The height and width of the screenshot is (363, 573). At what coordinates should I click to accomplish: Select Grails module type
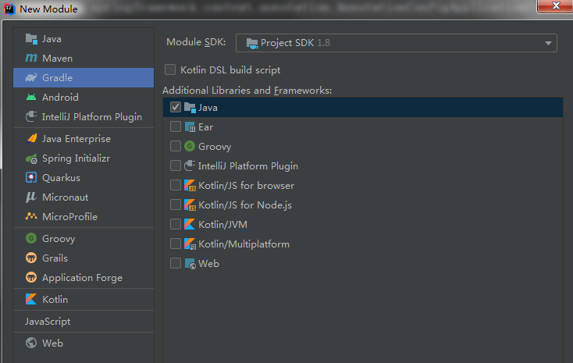coord(84,258)
